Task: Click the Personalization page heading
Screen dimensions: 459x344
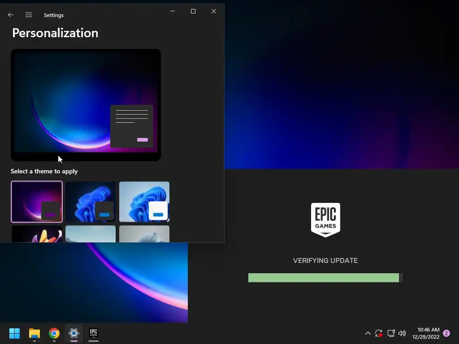Action: pyautogui.click(x=55, y=33)
